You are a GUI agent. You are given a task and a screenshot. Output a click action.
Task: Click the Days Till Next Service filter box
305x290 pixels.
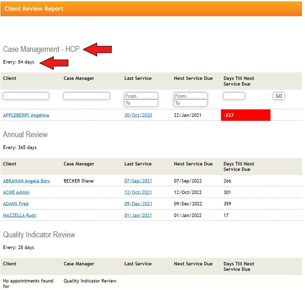click(234, 96)
